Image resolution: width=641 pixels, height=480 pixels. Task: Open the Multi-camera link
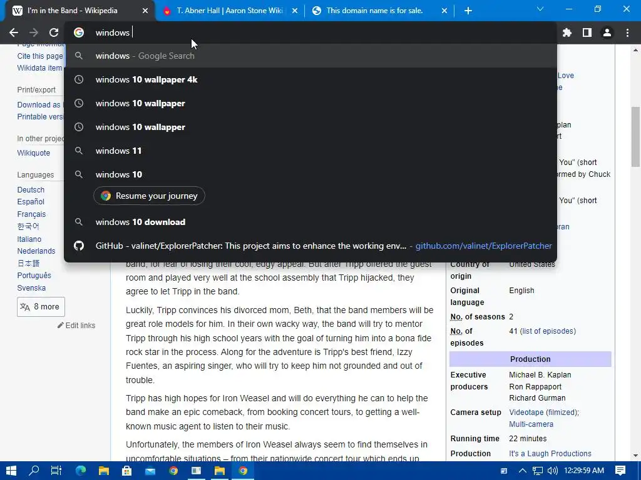(x=531, y=424)
